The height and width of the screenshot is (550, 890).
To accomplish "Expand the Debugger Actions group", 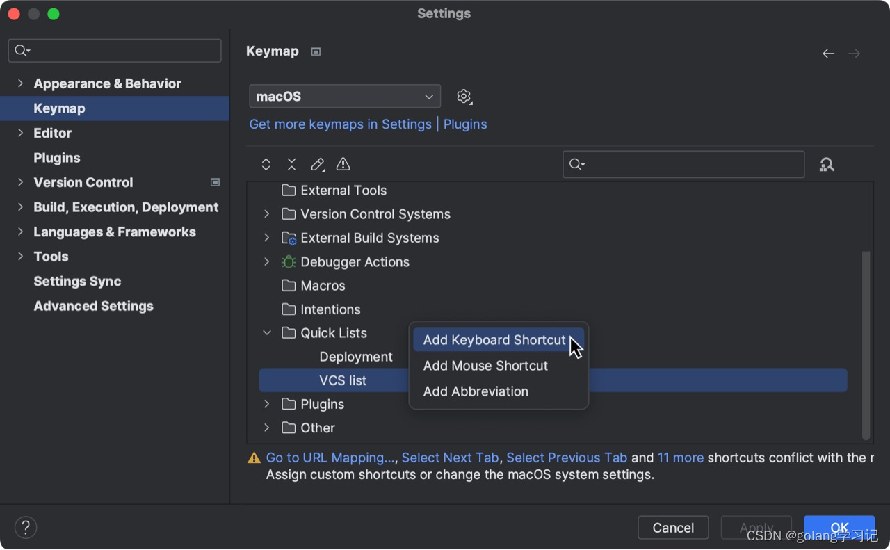I will click(x=267, y=262).
